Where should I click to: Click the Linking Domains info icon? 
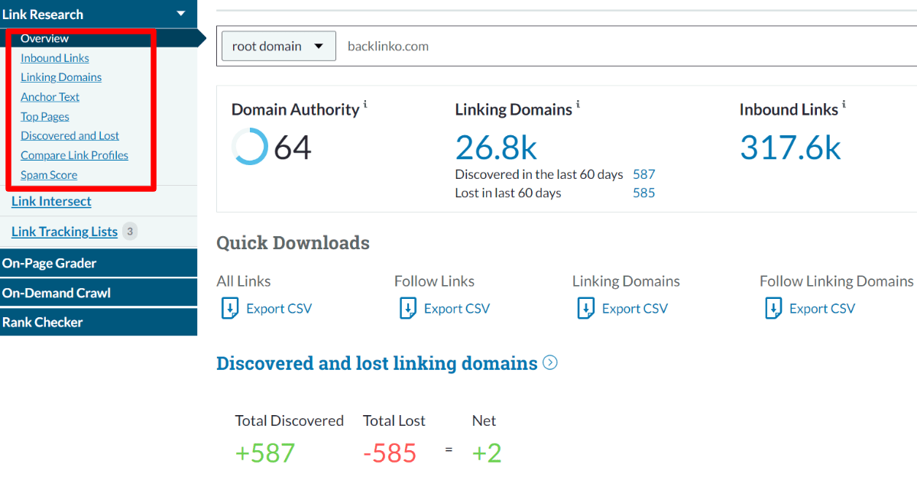coord(578,105)
